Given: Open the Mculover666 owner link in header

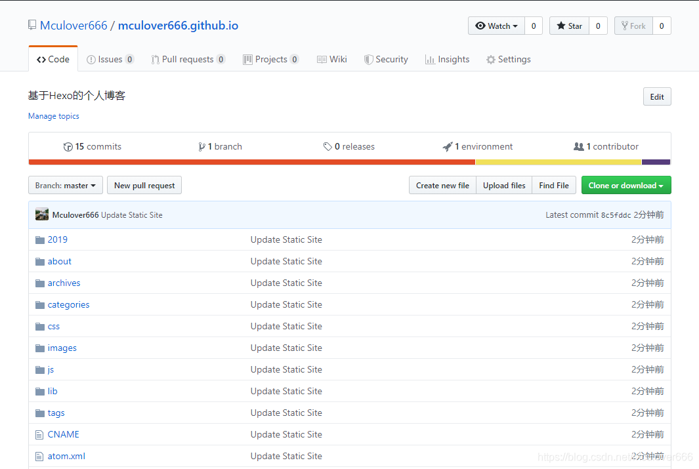Looking at the screenshot, I should click(74, 26).
